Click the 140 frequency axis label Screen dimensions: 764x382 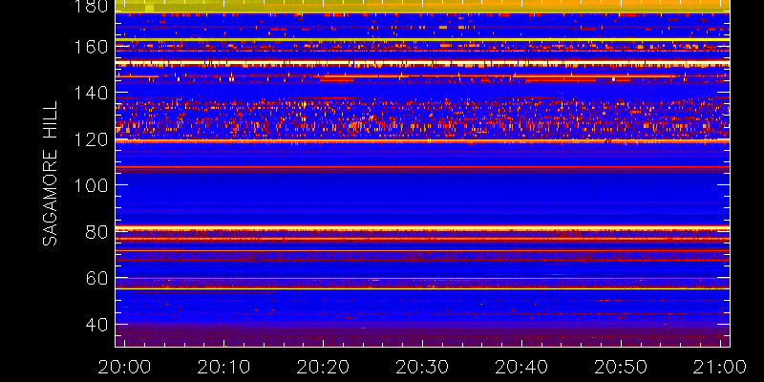[90, 93]
